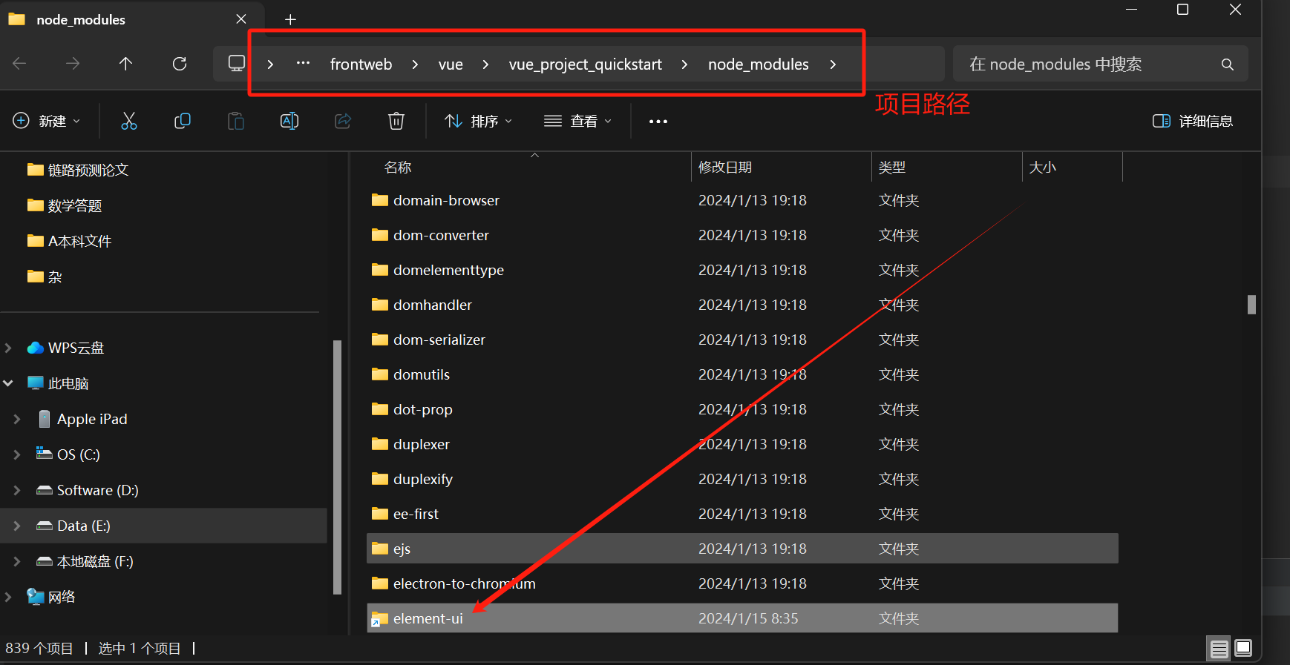Delete selection with trash icon
Screen dimensions: 1290x665
(x=396, y=121)
